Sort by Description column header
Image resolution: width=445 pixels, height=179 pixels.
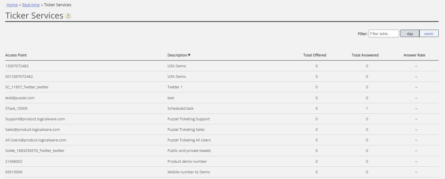[x=177, y=55]
